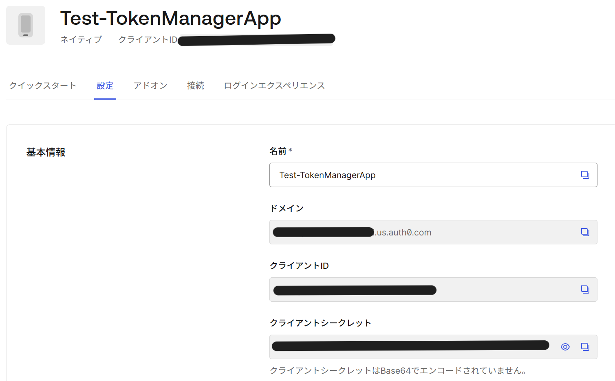Copy the クライアントシークレット using the copy icon
The image size is (615, 381).
(585, 346)
